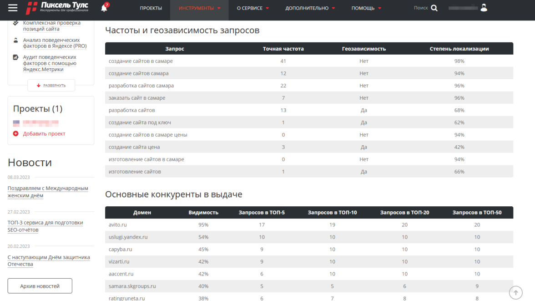
Task: Expand the Помощь dropdown
Action: 366,8
